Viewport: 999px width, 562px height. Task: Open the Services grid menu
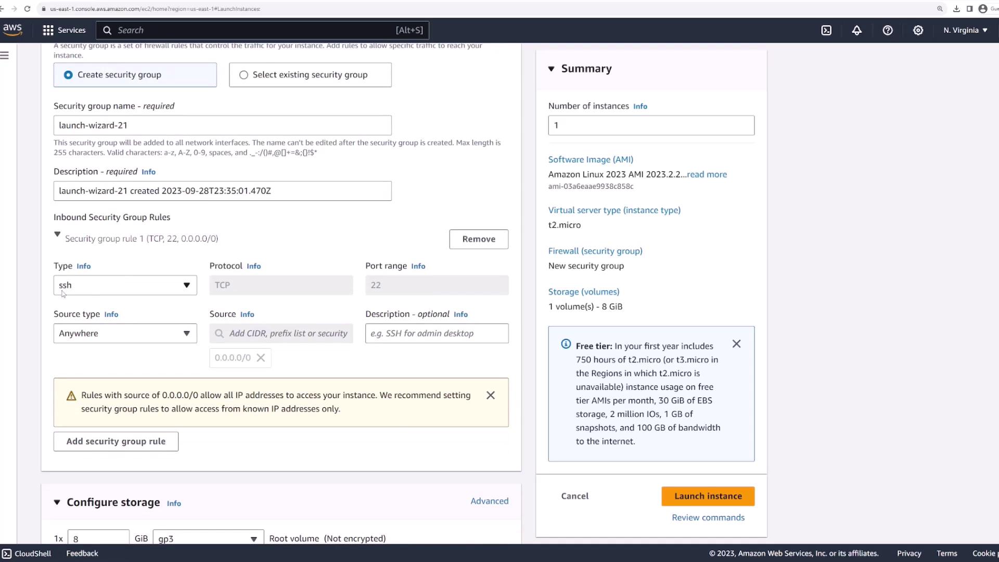click(64, 30)
